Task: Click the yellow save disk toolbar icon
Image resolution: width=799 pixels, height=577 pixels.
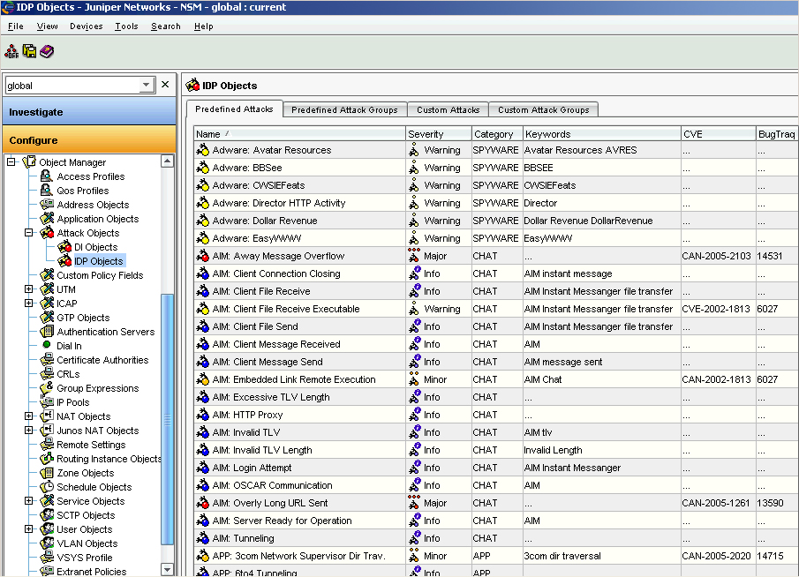Action: (x=29, y=52)
